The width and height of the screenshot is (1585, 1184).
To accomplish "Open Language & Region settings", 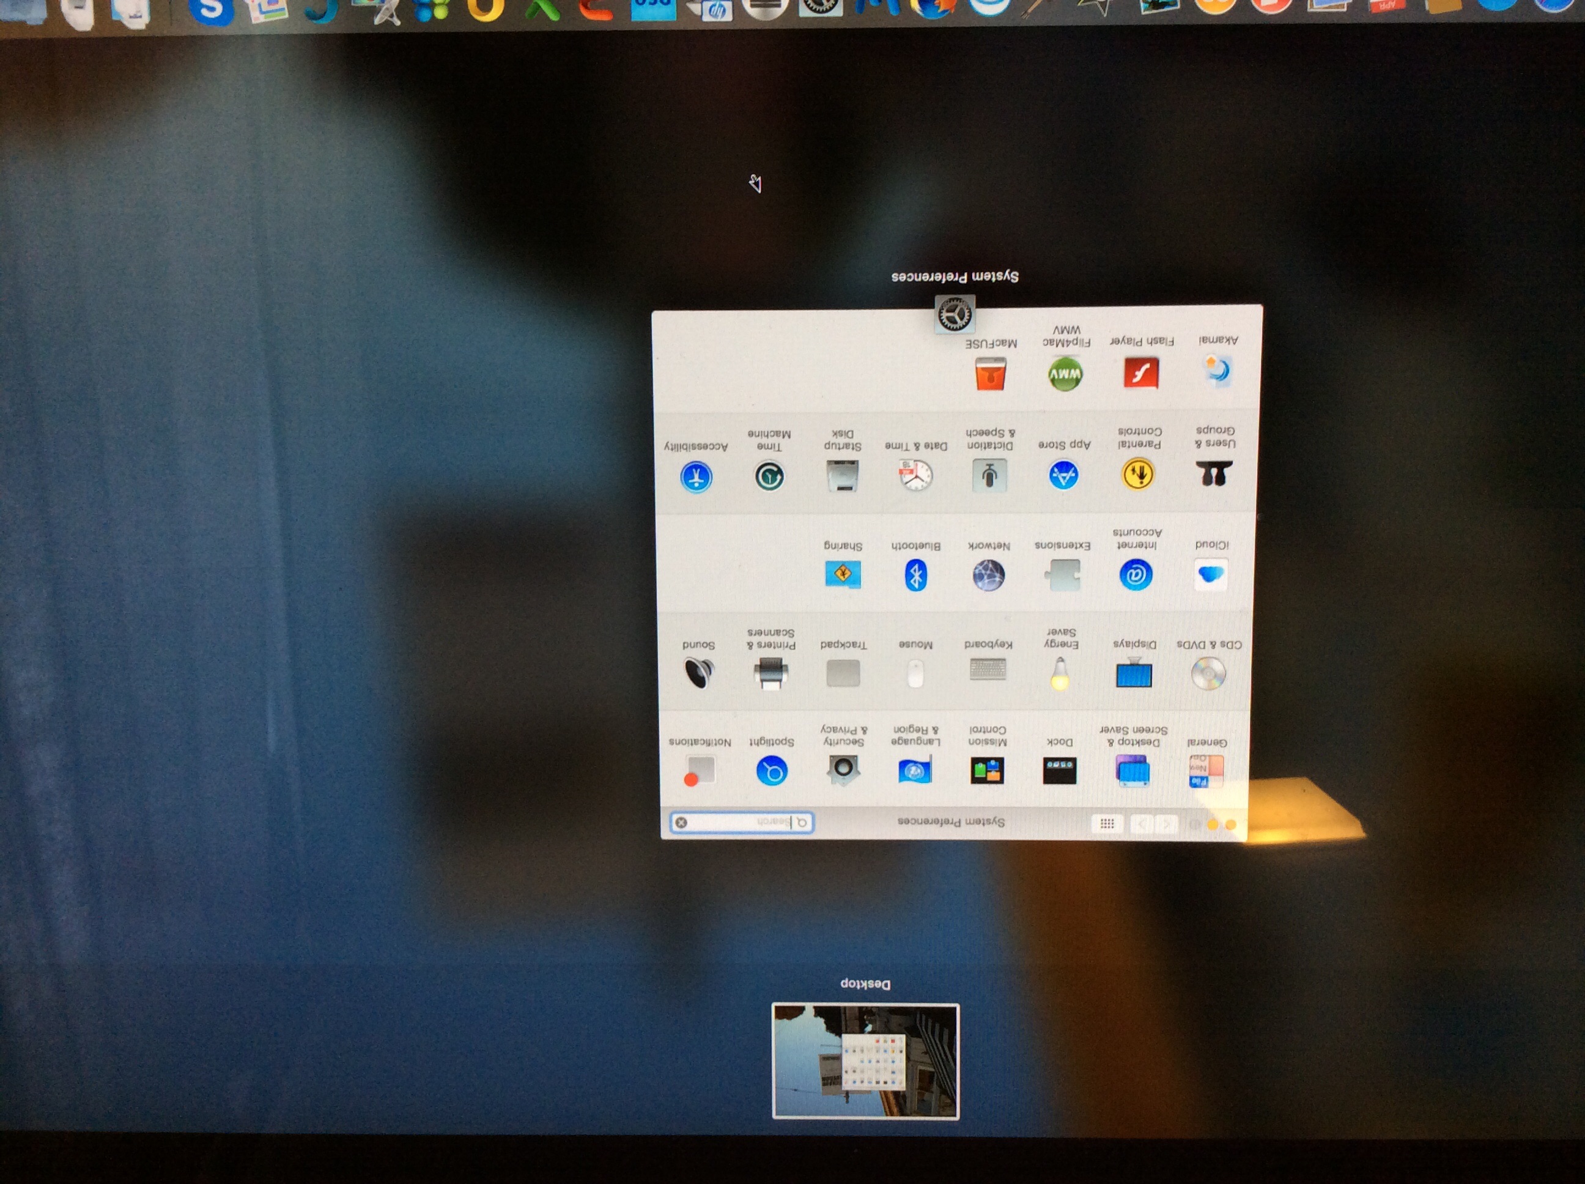I will point(915,771).
